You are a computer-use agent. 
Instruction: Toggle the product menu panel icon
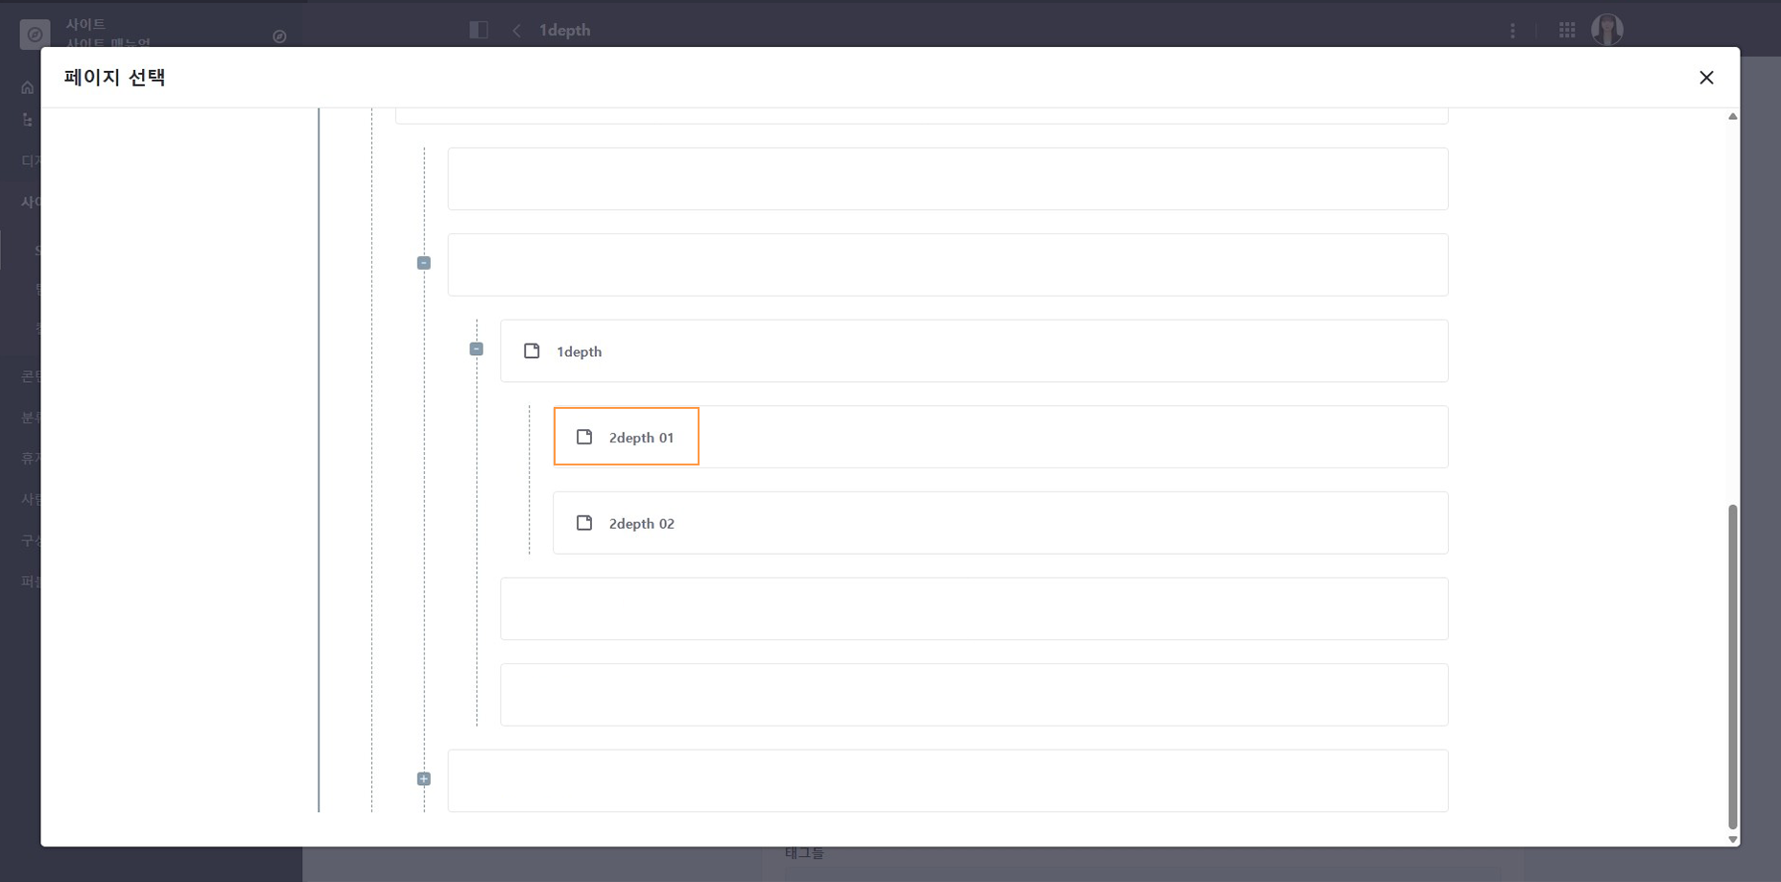[x=479, y=30]
